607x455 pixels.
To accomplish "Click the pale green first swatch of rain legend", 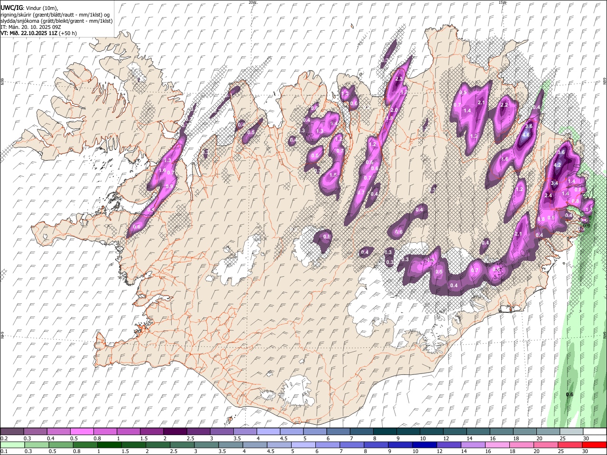I will [12, 445].
